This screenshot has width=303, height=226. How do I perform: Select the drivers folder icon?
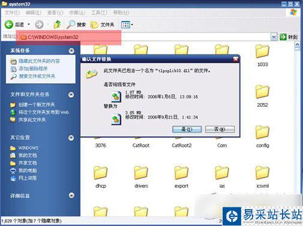pos(141,173)
